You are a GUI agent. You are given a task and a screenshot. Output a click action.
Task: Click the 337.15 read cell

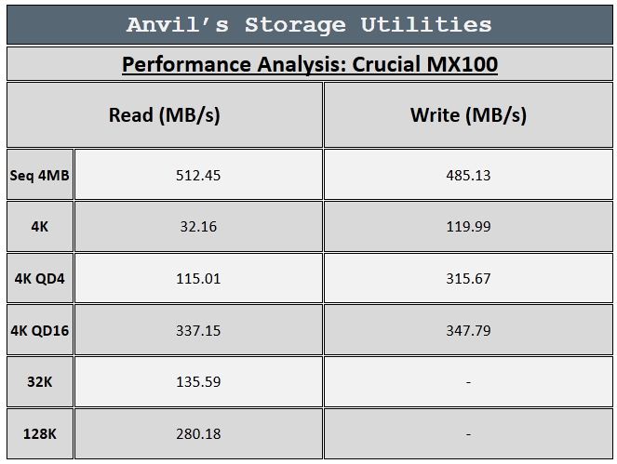tap(198, 330)
